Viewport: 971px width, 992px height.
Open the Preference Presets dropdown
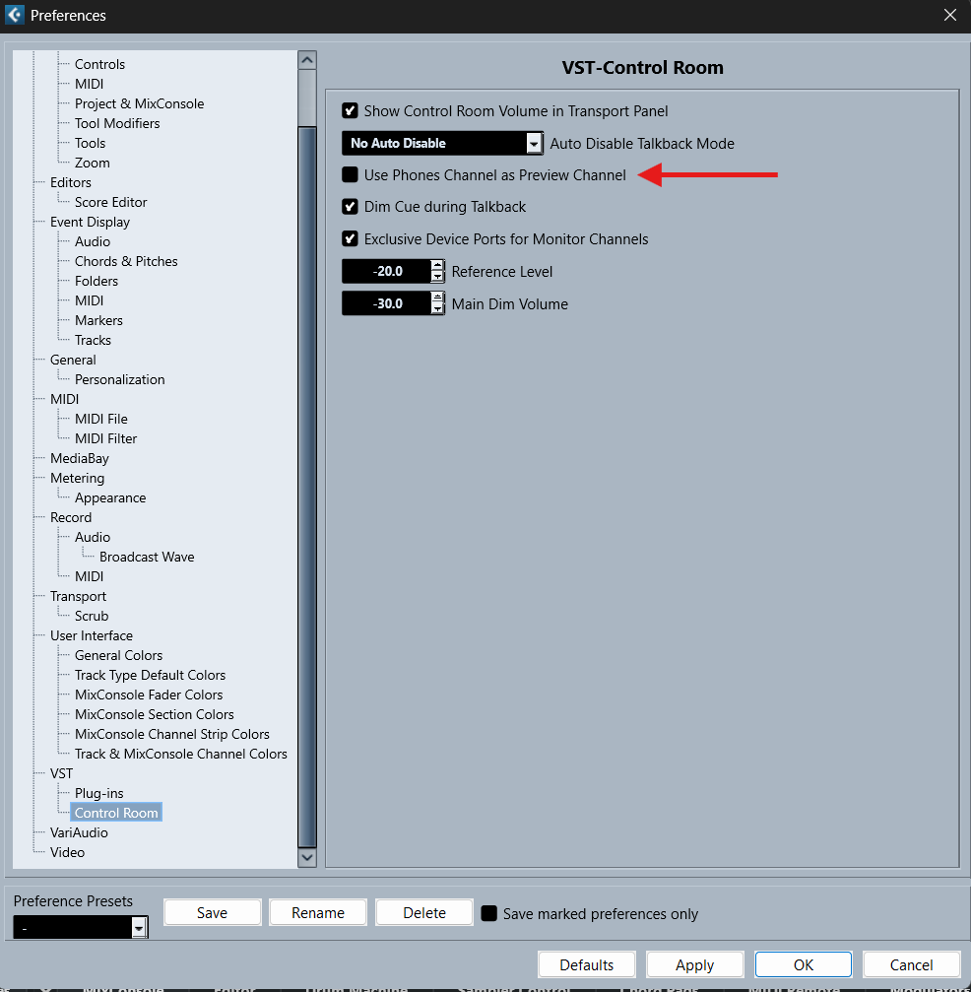click(139, 928)
